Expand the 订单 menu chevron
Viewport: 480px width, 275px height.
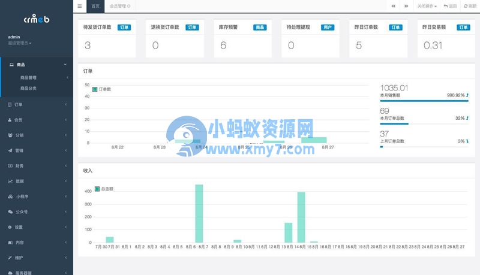66,104
